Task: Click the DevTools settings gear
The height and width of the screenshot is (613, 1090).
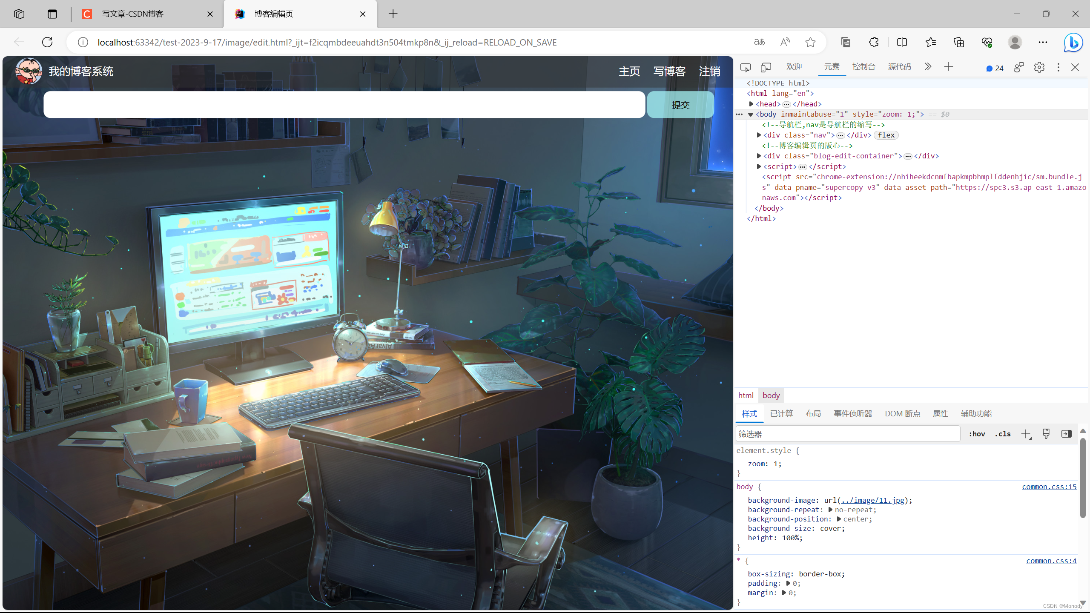Action: (1039, 67)
